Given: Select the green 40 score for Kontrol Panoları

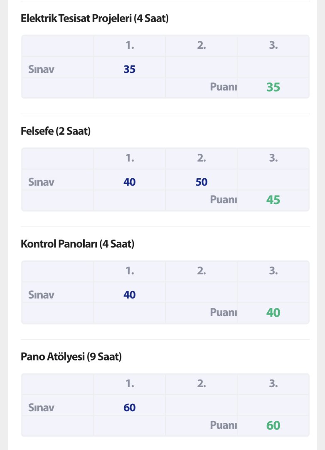Looking at the screenshot, I should 273,313.
